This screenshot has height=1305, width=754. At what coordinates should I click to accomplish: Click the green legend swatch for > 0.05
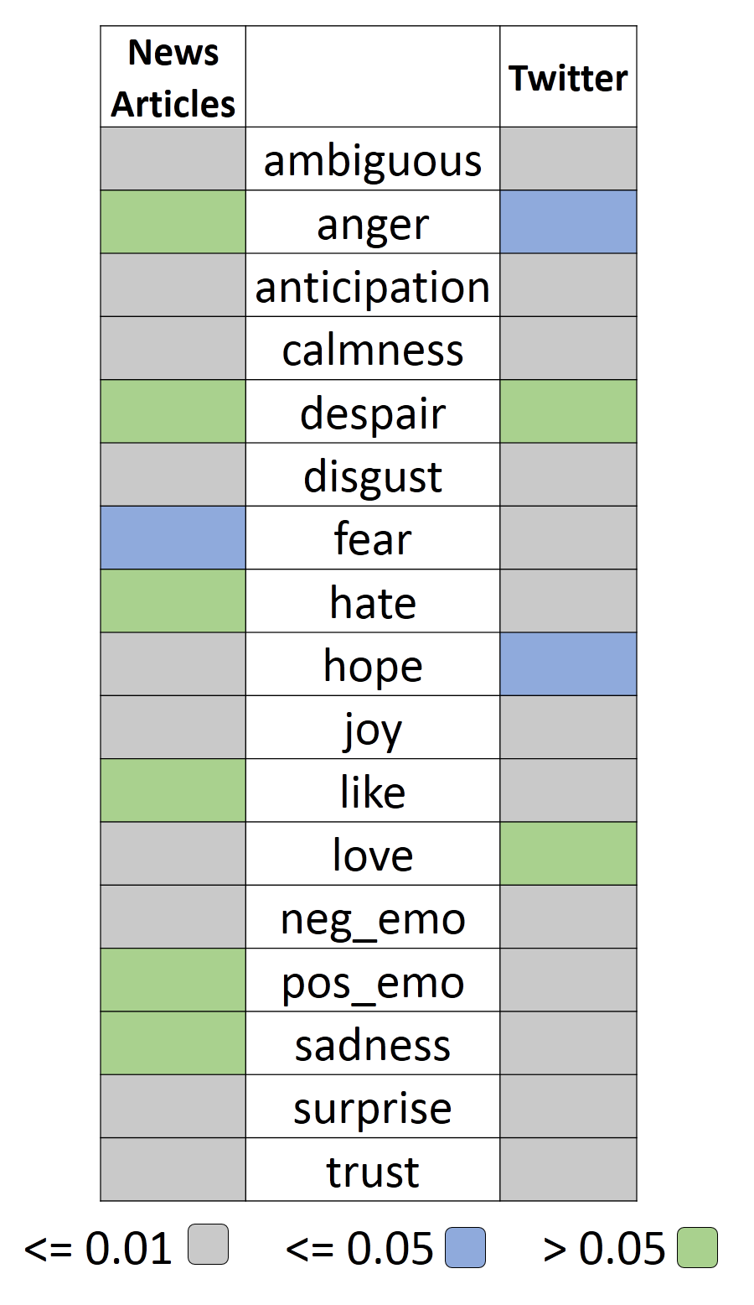coord(697,1247)
